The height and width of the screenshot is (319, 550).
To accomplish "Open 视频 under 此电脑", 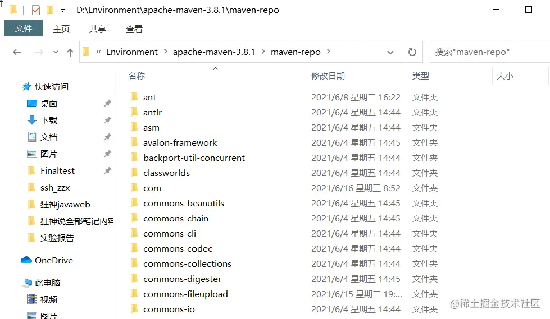I will click(x=49, y=299).
